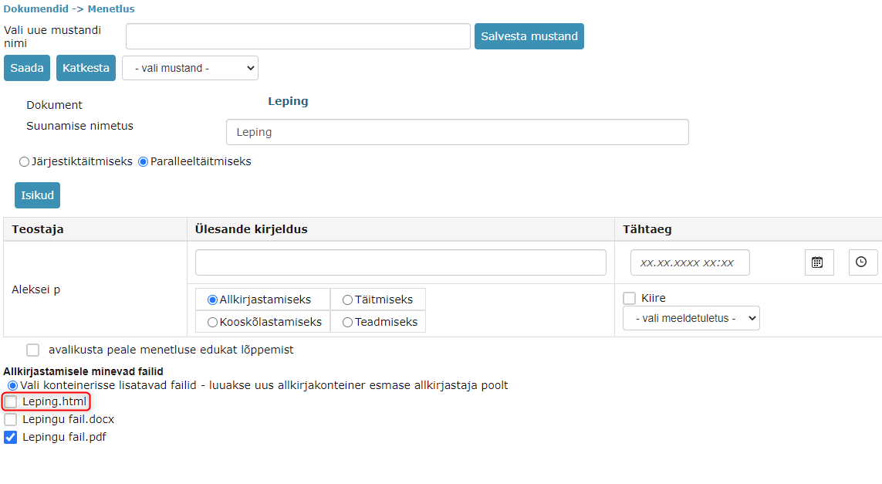The image size is (882, 484).
Task: Select Vali konteinerisse lisatavad failid radio
Action: point(12,385)
